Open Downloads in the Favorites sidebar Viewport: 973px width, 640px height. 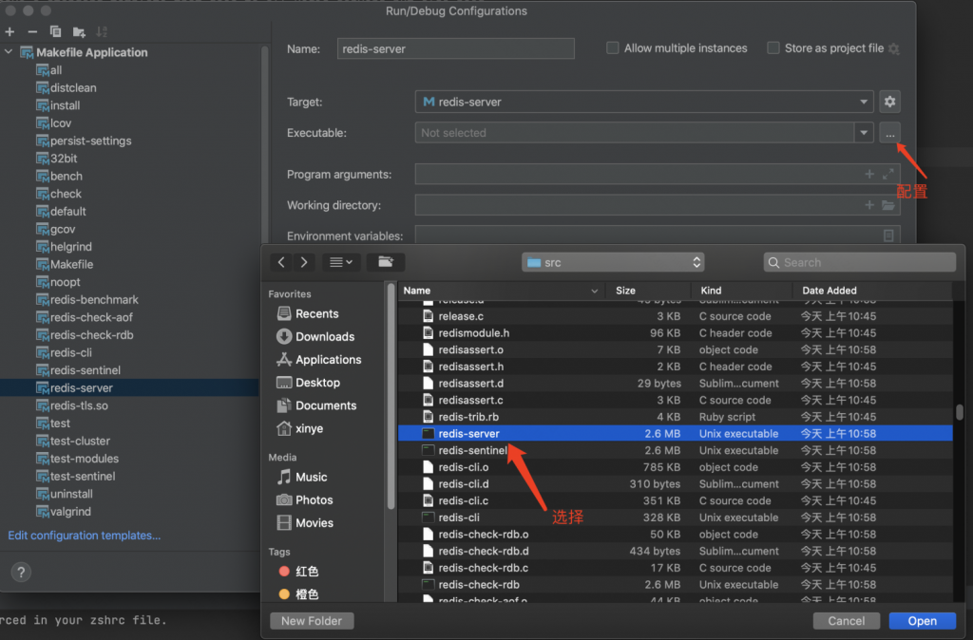point(324,336)
